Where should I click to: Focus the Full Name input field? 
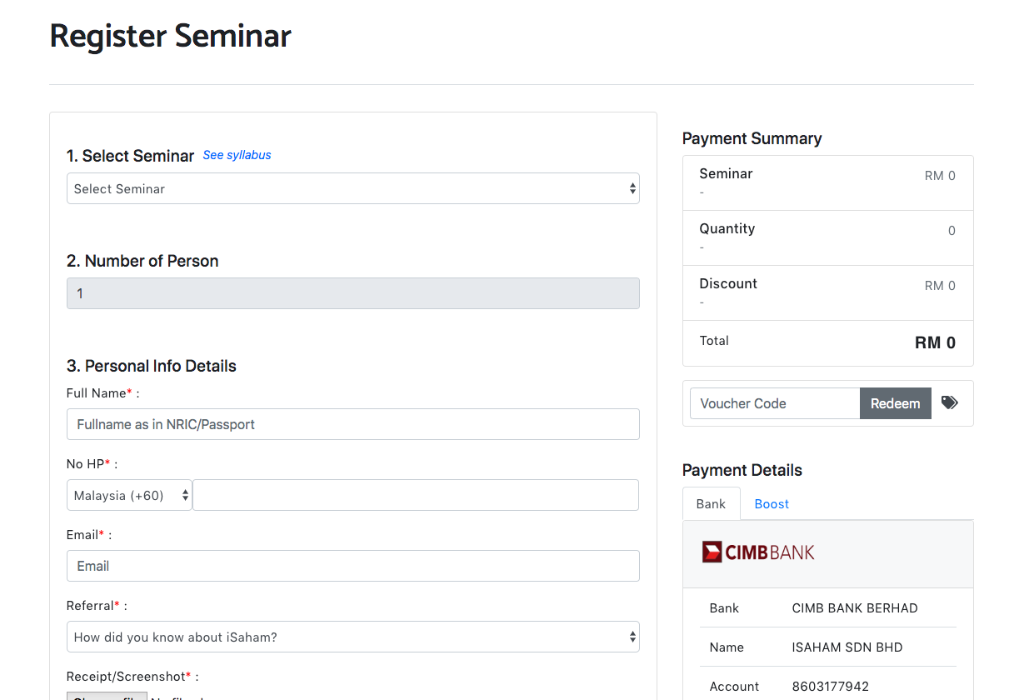pyautogui.click(x=352, y=424)
